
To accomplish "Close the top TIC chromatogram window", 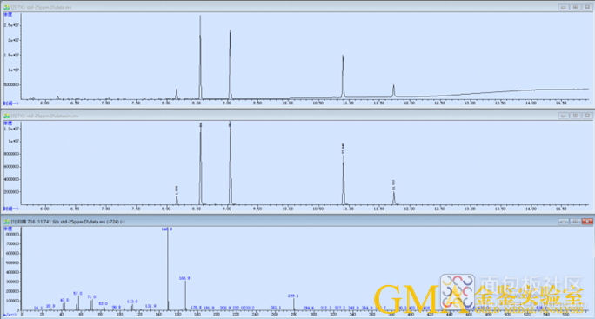I will point(587,7).
